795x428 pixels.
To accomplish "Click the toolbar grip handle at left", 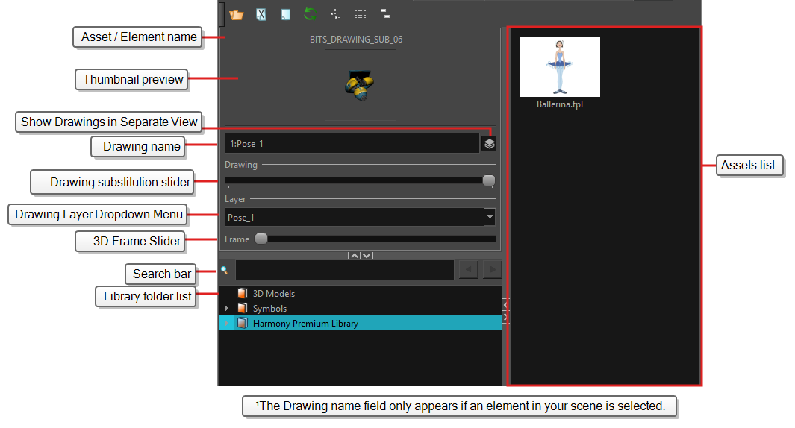I will click(x=222, y=14).
